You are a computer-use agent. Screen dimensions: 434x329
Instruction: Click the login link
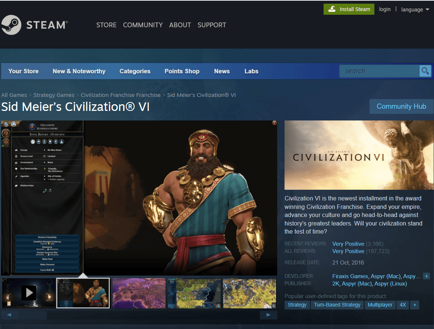tap(385, 9)
